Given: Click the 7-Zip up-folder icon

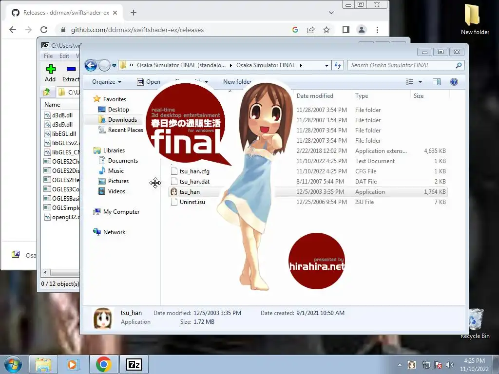Looking at the screenshot, I should [47, 92].
